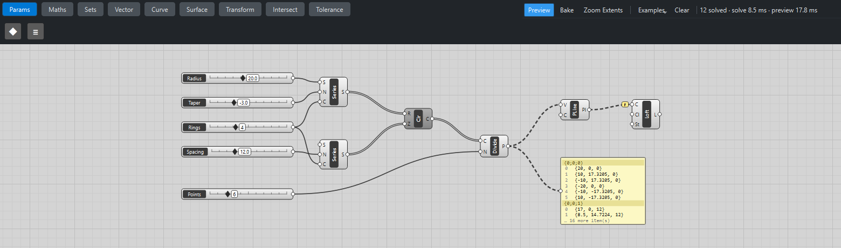Click panel row {10, 17.3205, 0}
The height and width of the screenshot is (248, 841).
tap(603, 174)
